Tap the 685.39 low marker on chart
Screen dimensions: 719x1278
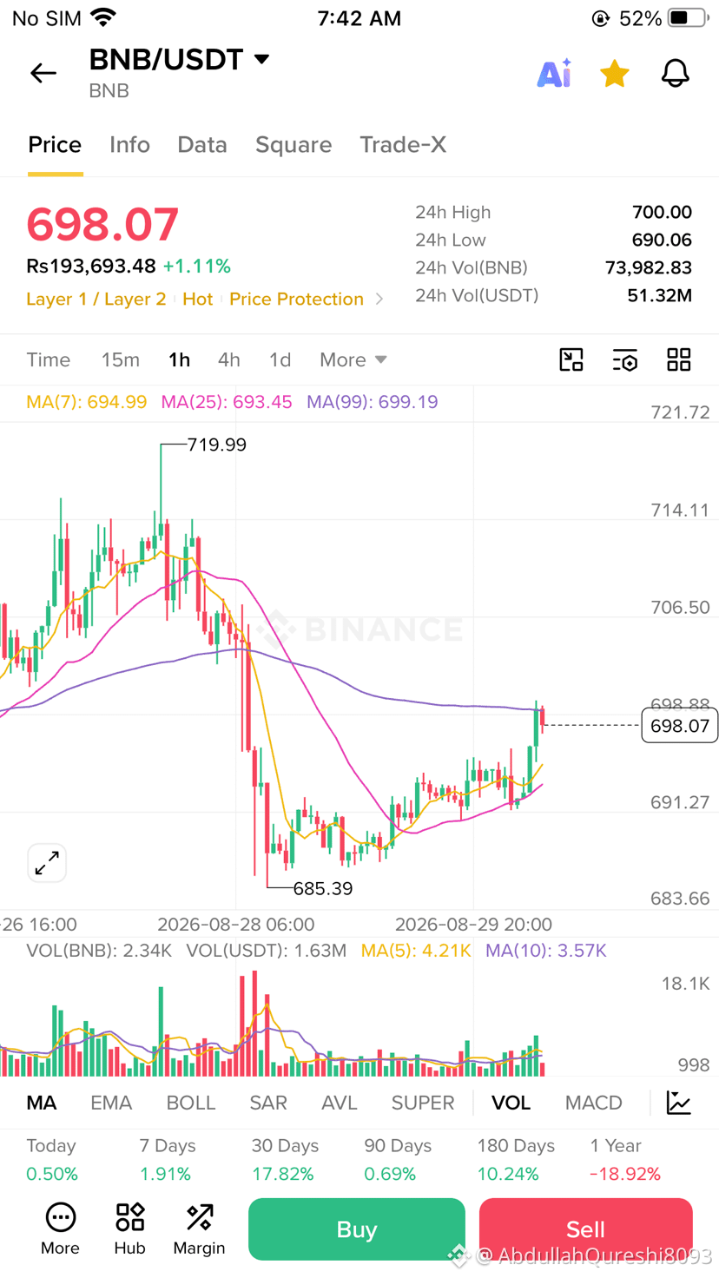pos(323,888)
